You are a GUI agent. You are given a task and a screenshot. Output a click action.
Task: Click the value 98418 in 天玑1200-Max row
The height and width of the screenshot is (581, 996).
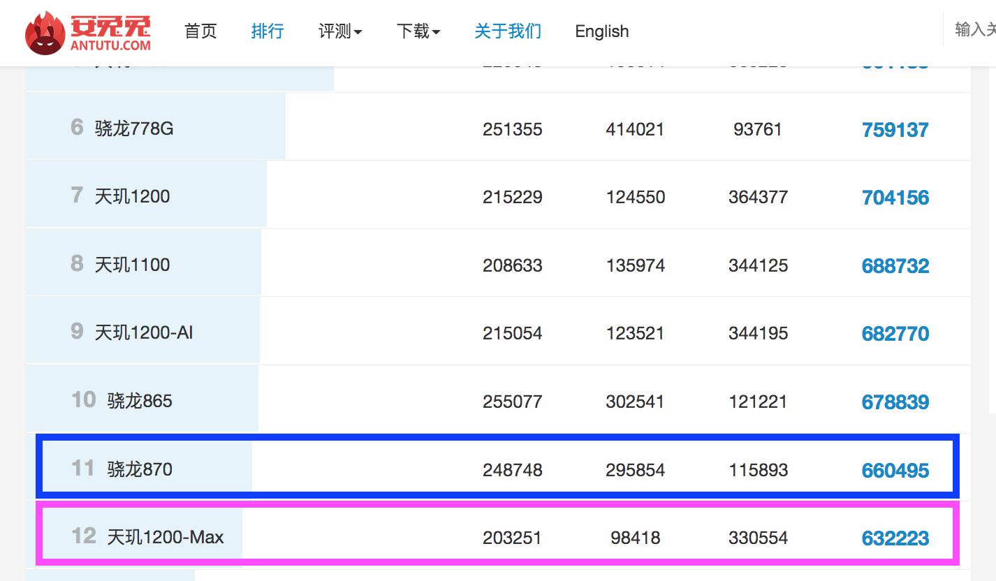[636, 538]
